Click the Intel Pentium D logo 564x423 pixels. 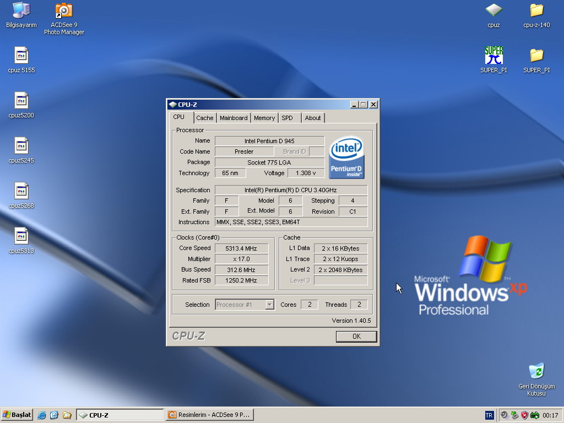point(346,157)
